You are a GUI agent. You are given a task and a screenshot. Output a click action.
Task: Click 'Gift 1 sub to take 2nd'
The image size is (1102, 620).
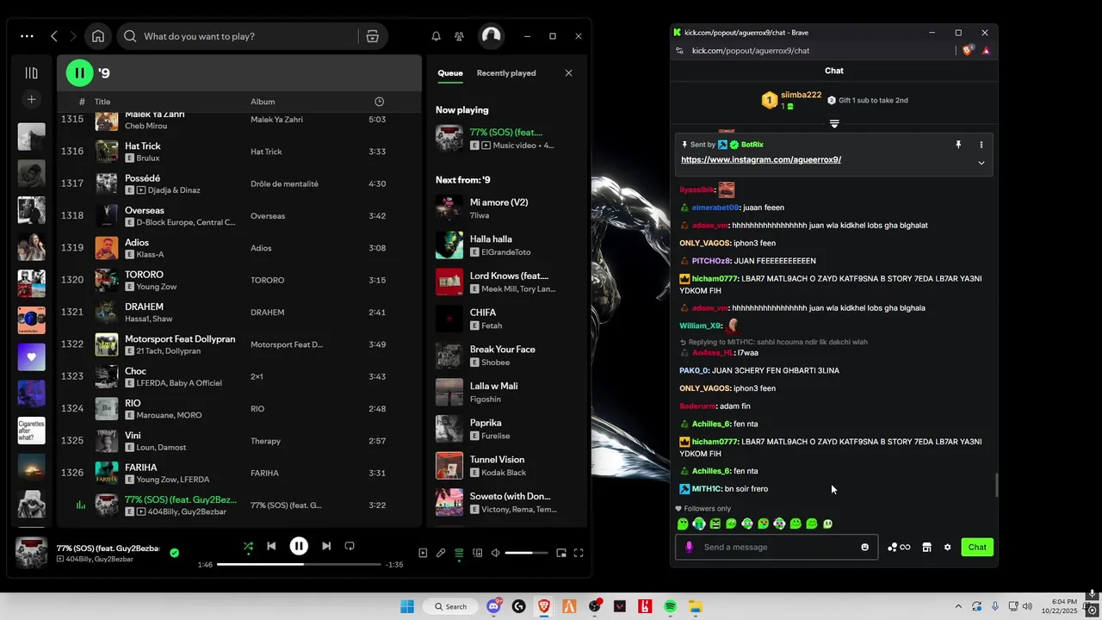click(867, 100)
